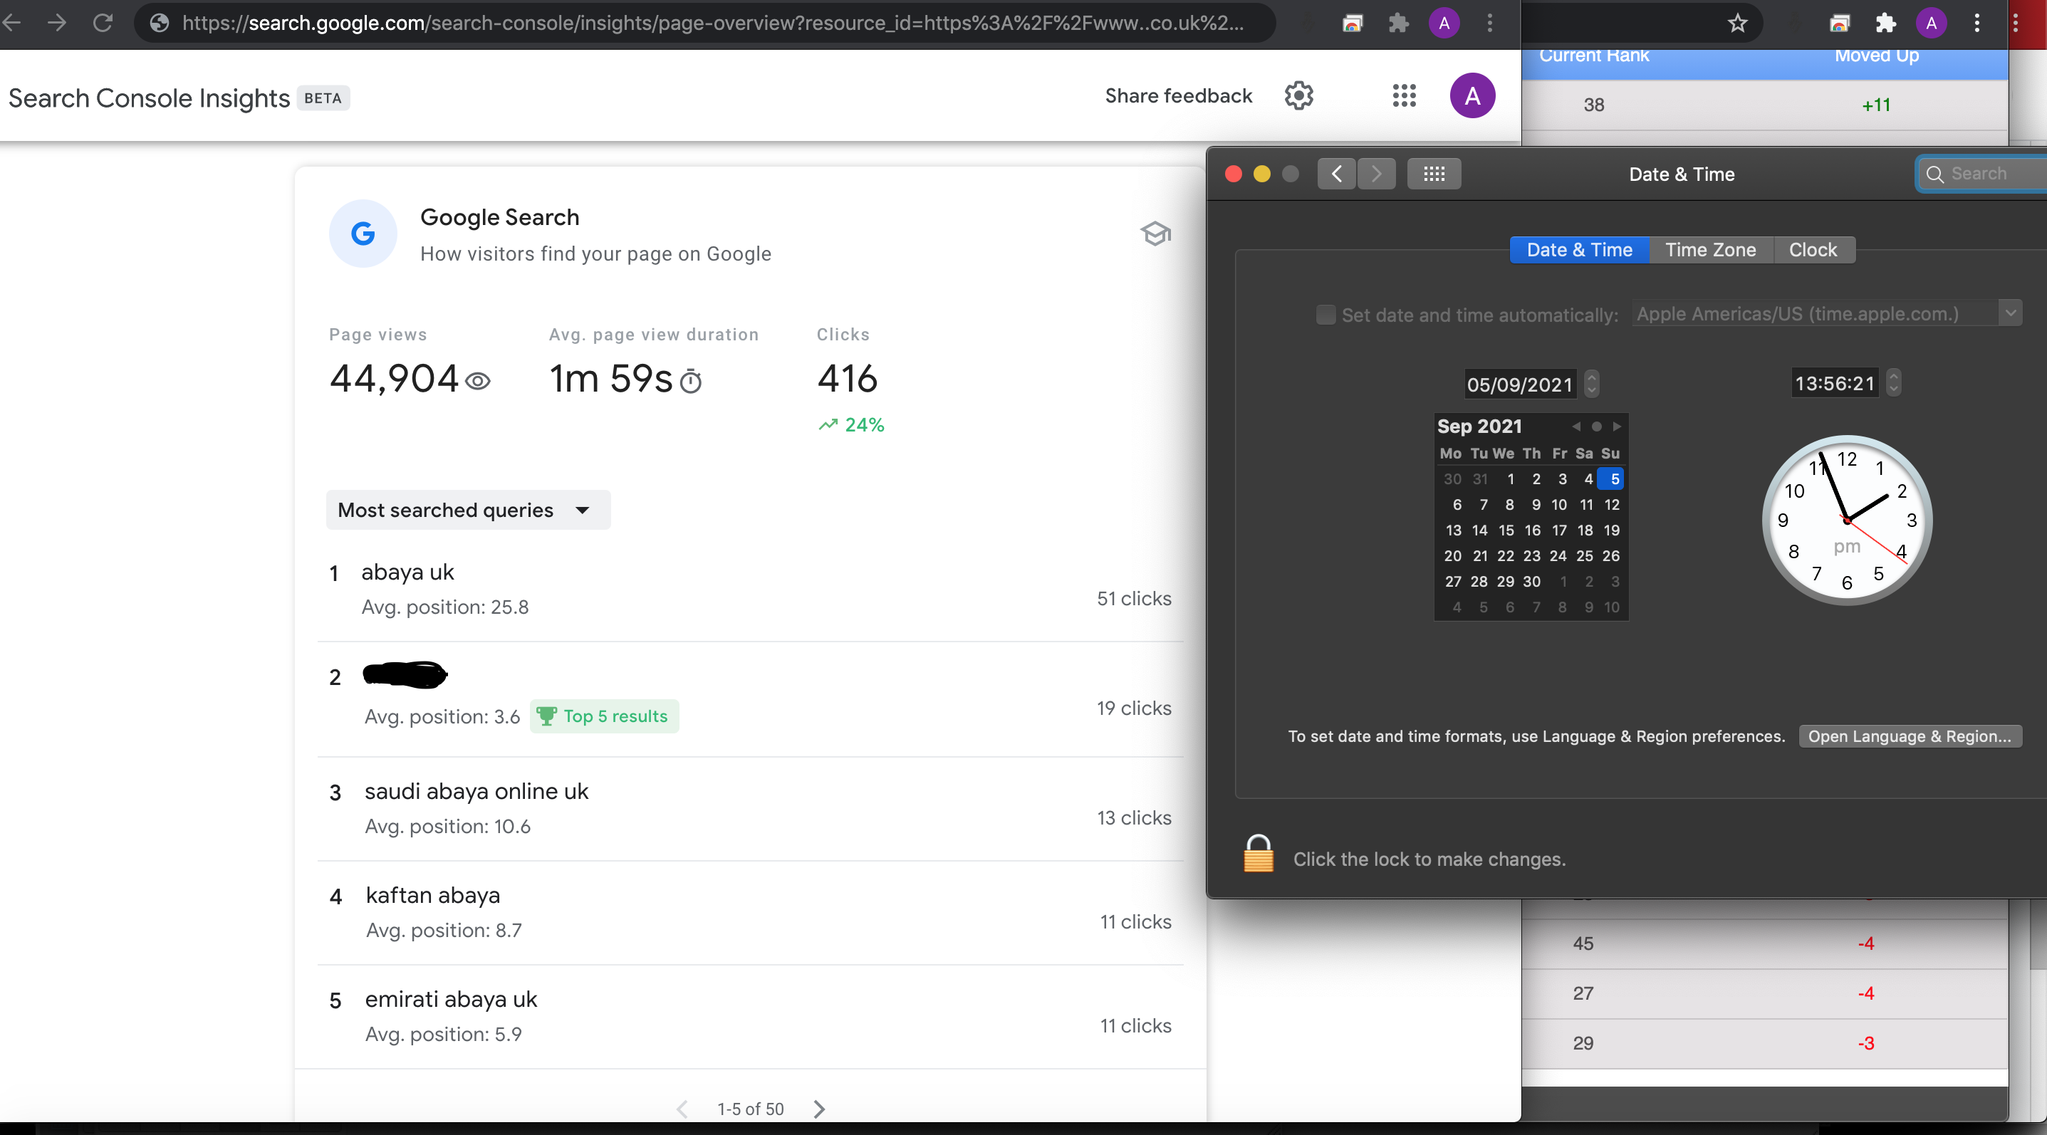Image resolution: width=2047 pixels, height=1135 pixels.
Task: Click the time field stepper arrows
Action: 1893,383
